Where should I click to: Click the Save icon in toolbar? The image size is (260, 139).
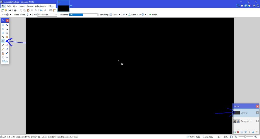[10, 10]
